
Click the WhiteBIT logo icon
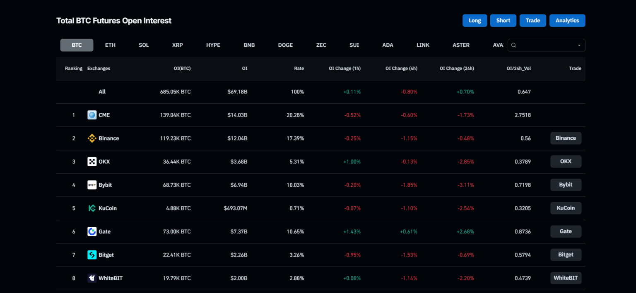coord(92,278)
